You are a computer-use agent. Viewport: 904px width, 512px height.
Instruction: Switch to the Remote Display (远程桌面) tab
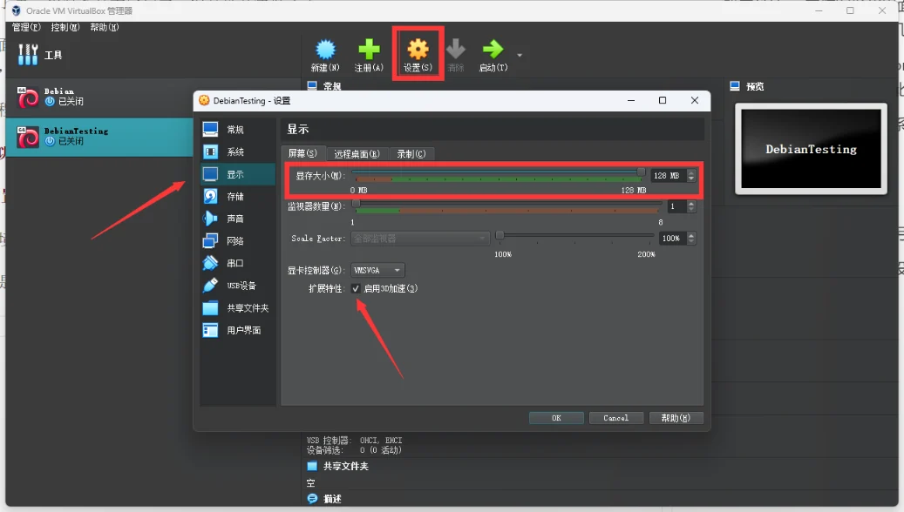pos(357,154)
